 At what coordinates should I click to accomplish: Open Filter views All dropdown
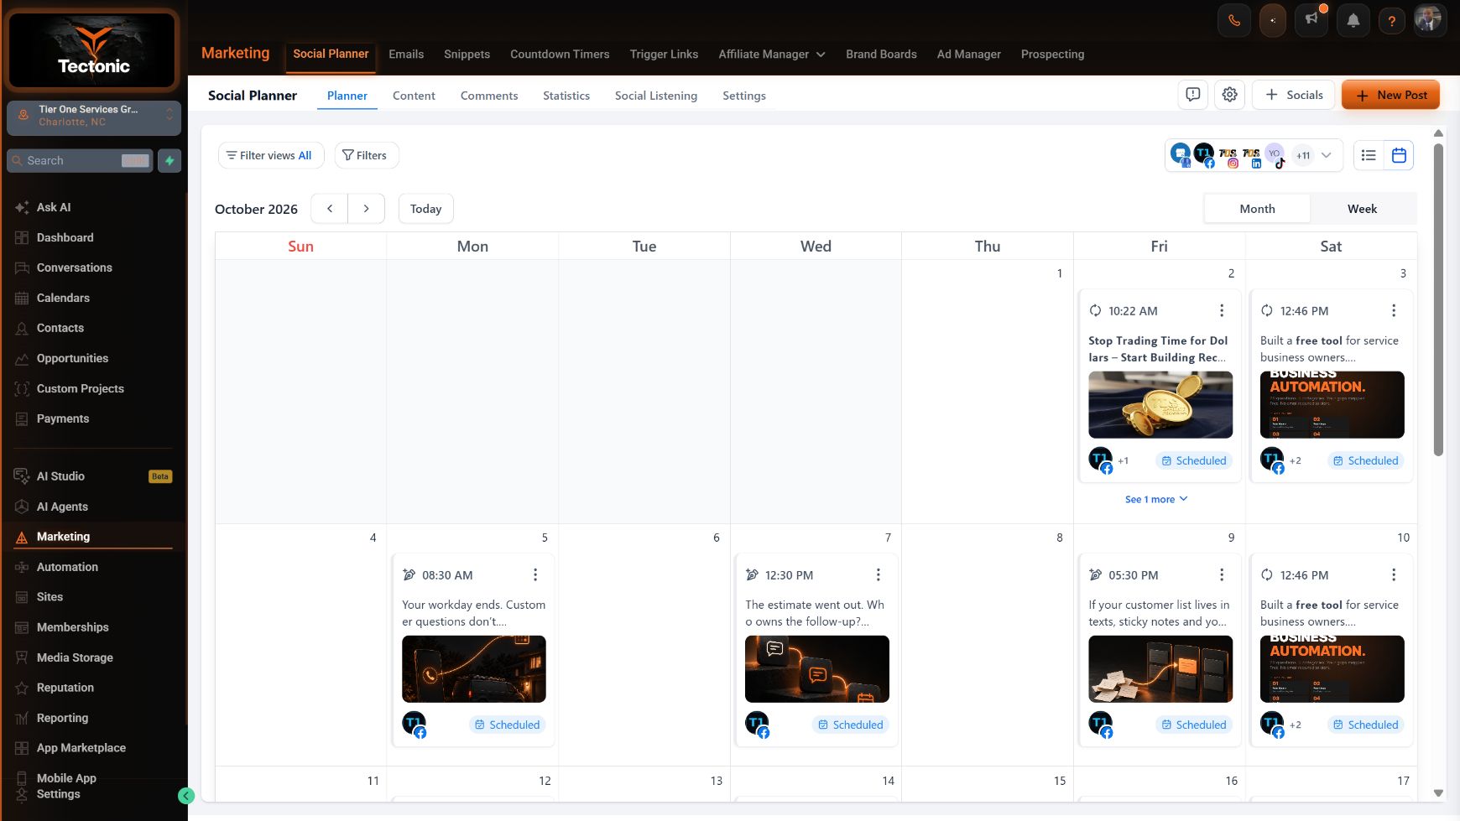[x=271, y=155]
